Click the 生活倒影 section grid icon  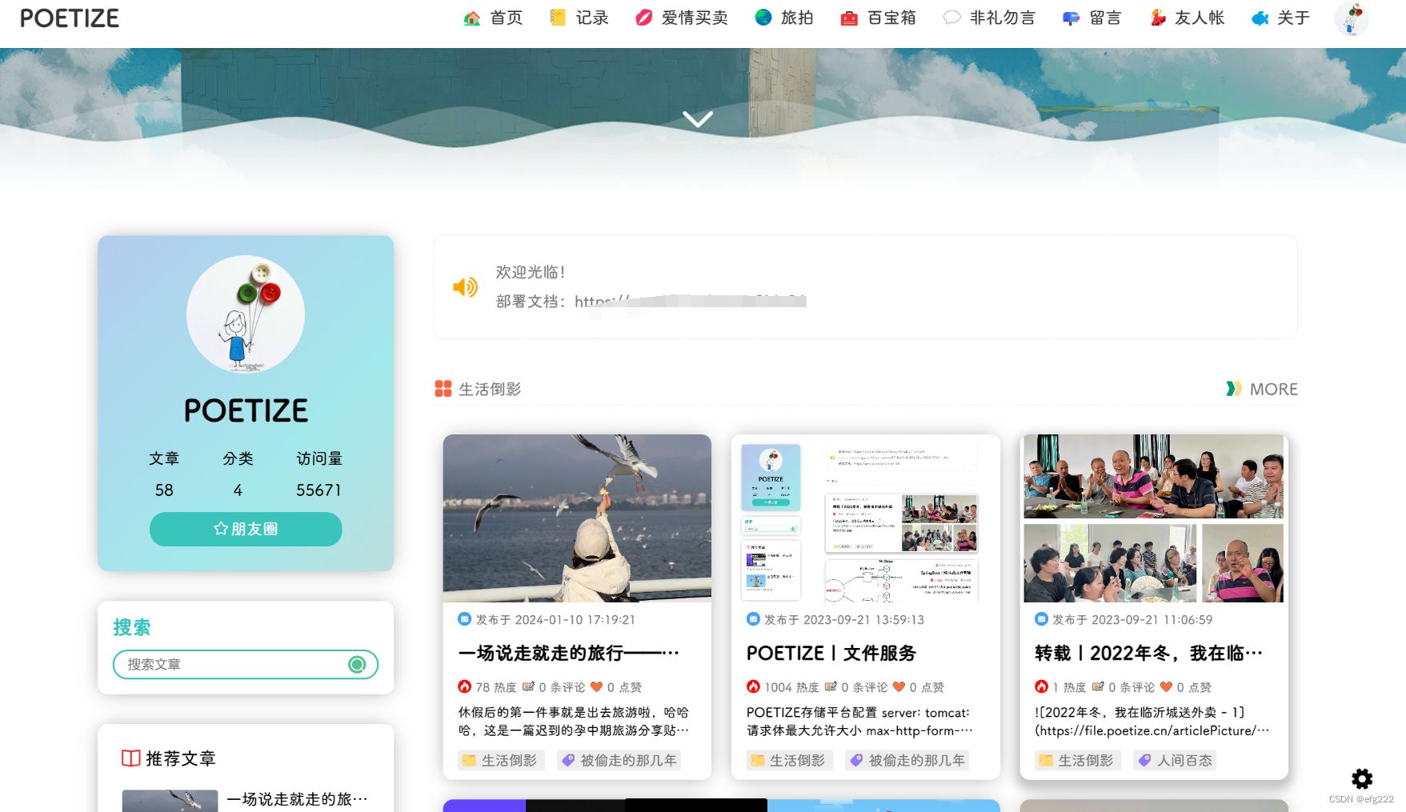point(442,389)
